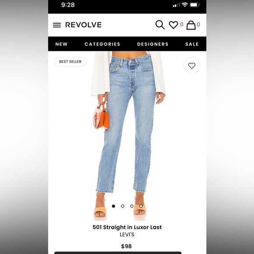Open the shopping bag icon
The height and width of the screenshot is (254, 254).
(x=191, y=25)
